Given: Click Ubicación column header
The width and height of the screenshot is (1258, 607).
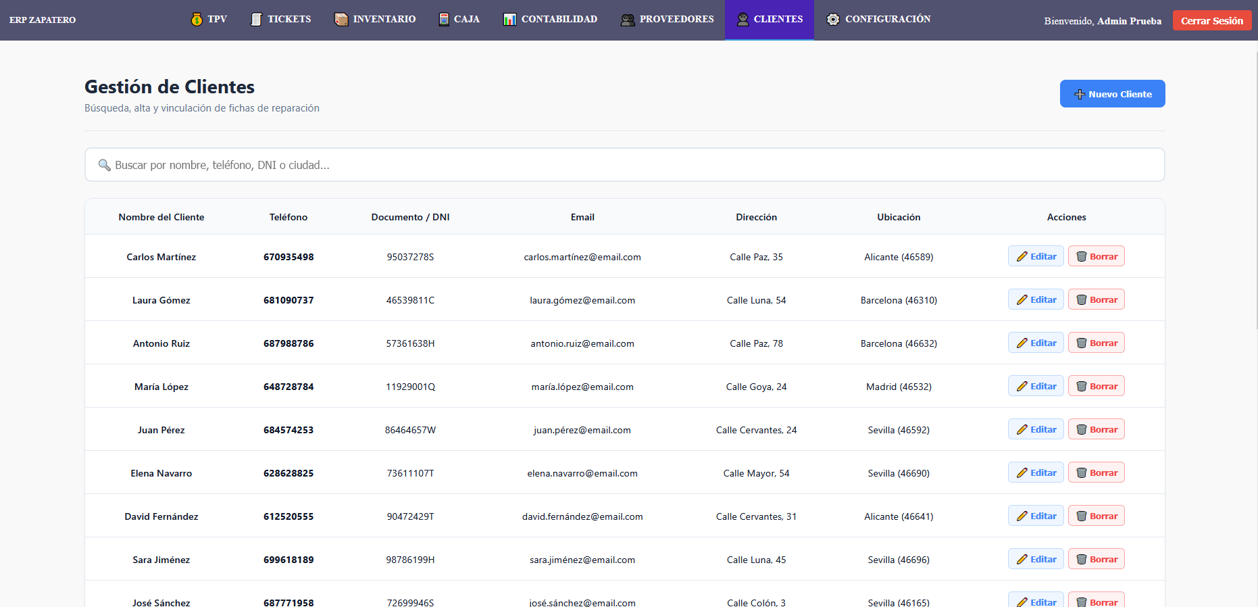Looking at the screenshot, I should click(x=899, y=217).
